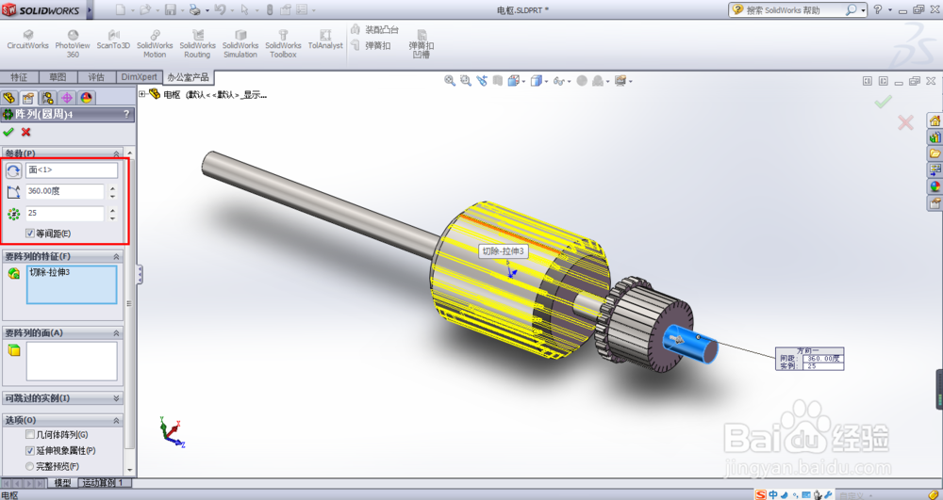Screen dimensions: 943x500
Task: Switch to the 评估 tab
Action: [x=96, y=77]
